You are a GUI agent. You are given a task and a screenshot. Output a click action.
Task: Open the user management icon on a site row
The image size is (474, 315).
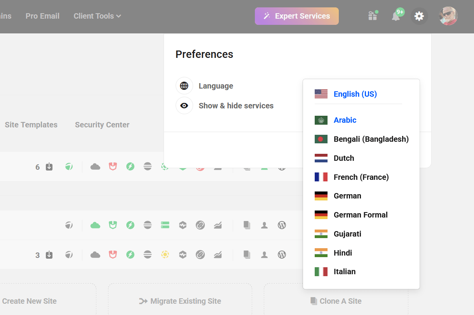pos(264,225)
